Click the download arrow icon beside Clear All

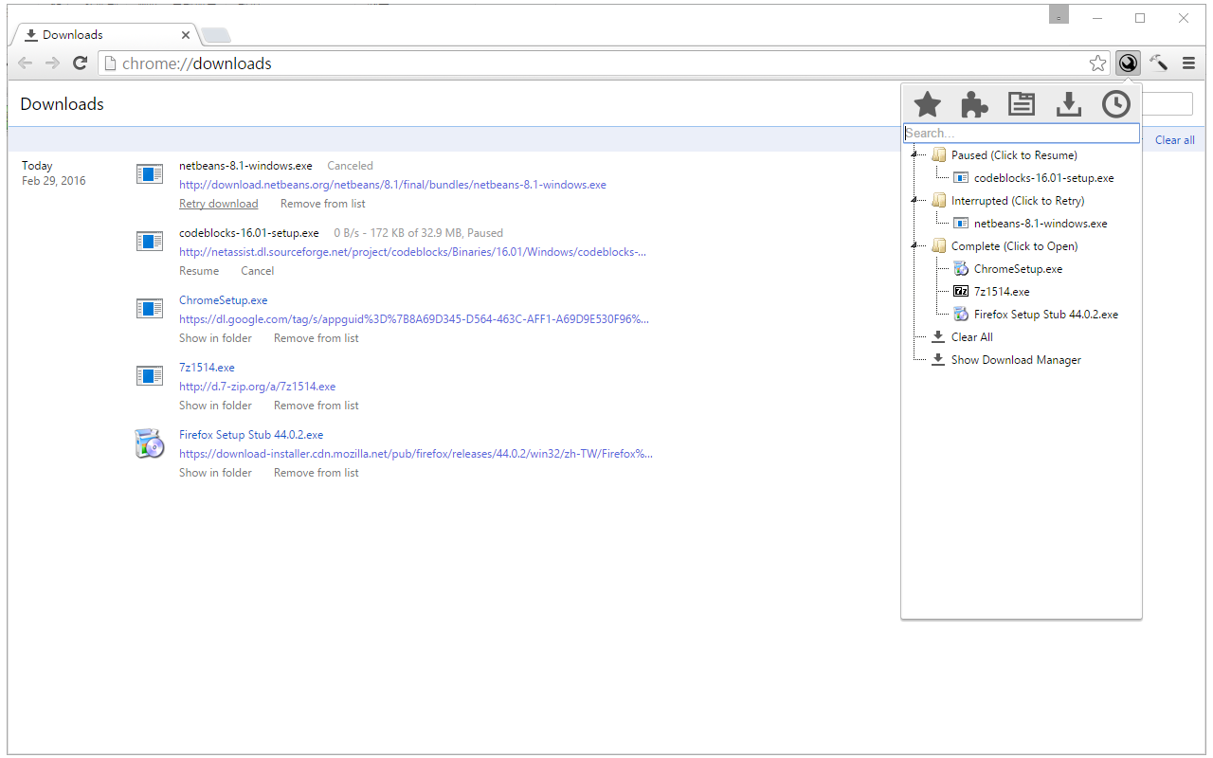click(x=938, y=336)
